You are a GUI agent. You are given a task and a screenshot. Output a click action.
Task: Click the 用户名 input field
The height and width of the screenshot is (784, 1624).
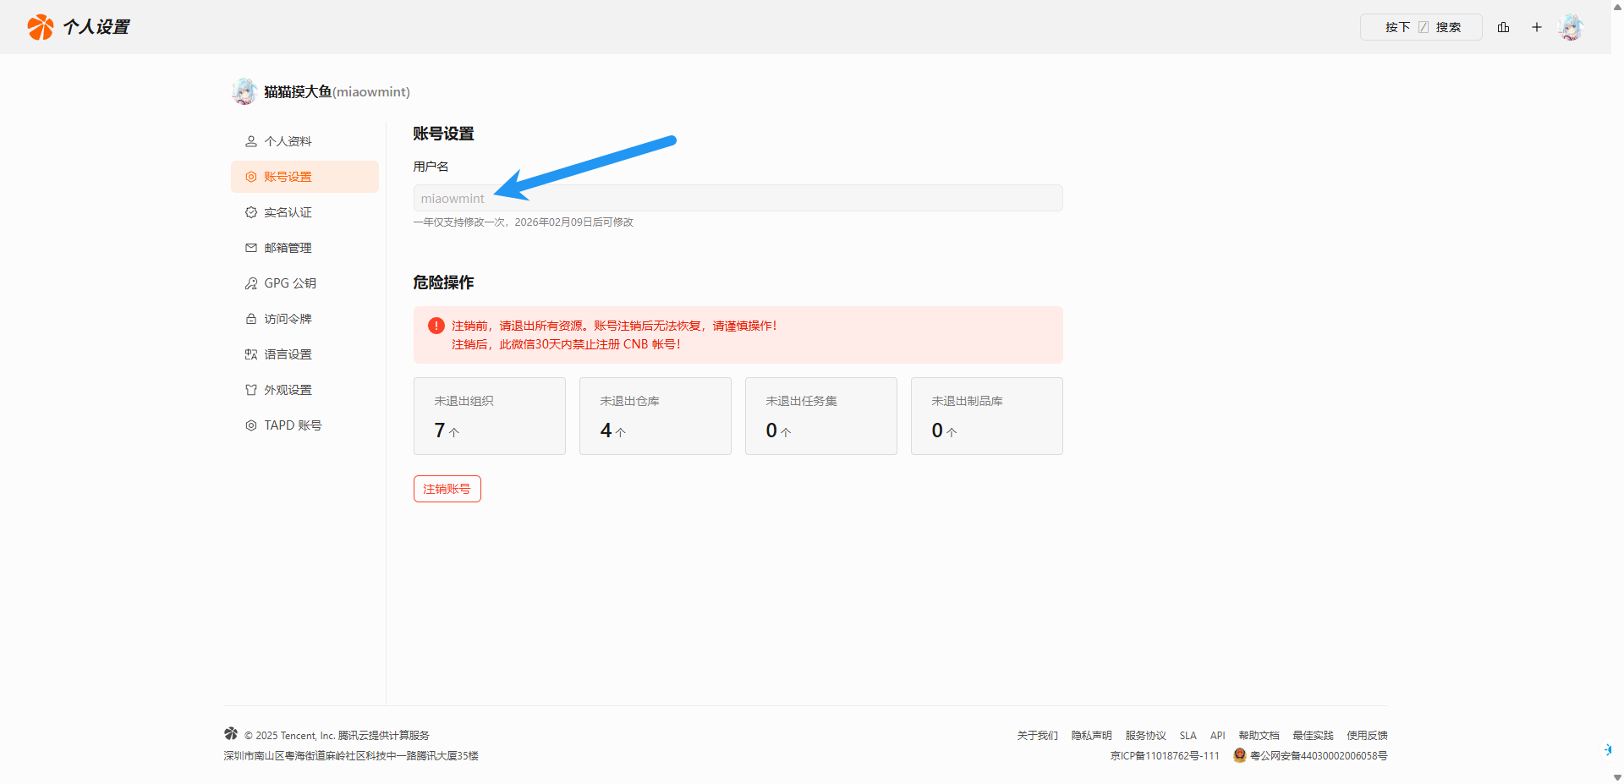[x=737, y=199]
